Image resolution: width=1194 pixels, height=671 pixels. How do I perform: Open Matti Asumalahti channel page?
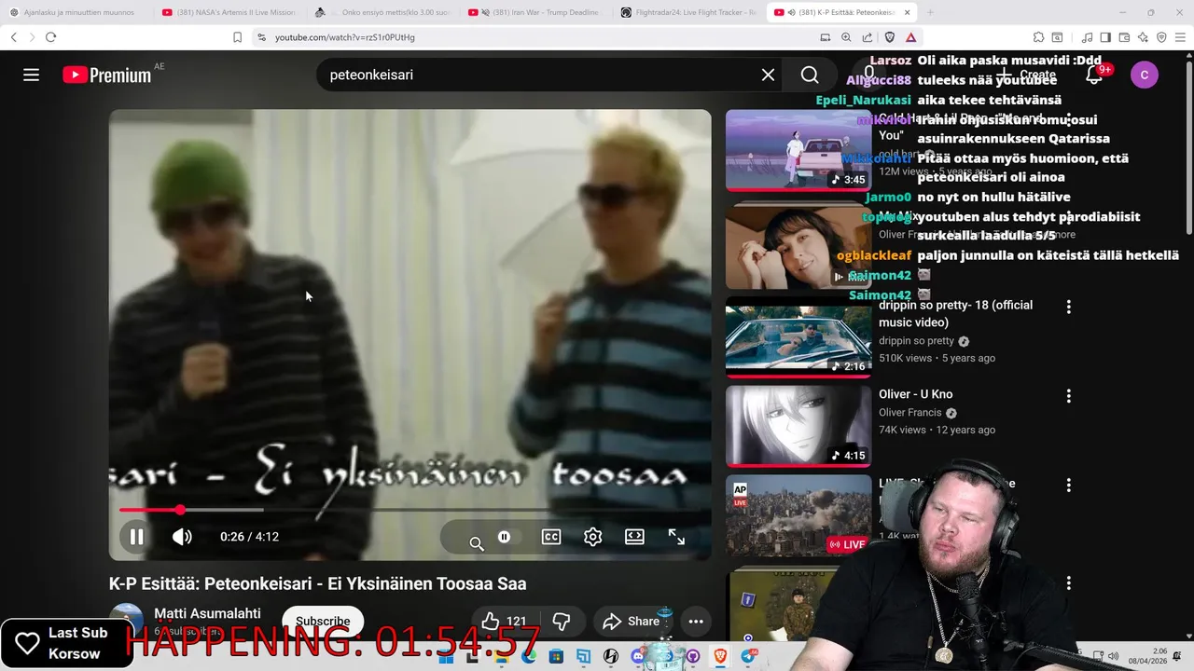pos(207,613)
